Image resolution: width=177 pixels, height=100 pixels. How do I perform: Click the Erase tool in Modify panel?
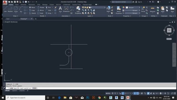point(55,7)
